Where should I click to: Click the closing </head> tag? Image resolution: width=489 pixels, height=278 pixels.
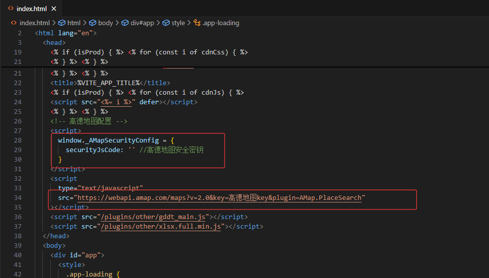(x=56, y=236)
